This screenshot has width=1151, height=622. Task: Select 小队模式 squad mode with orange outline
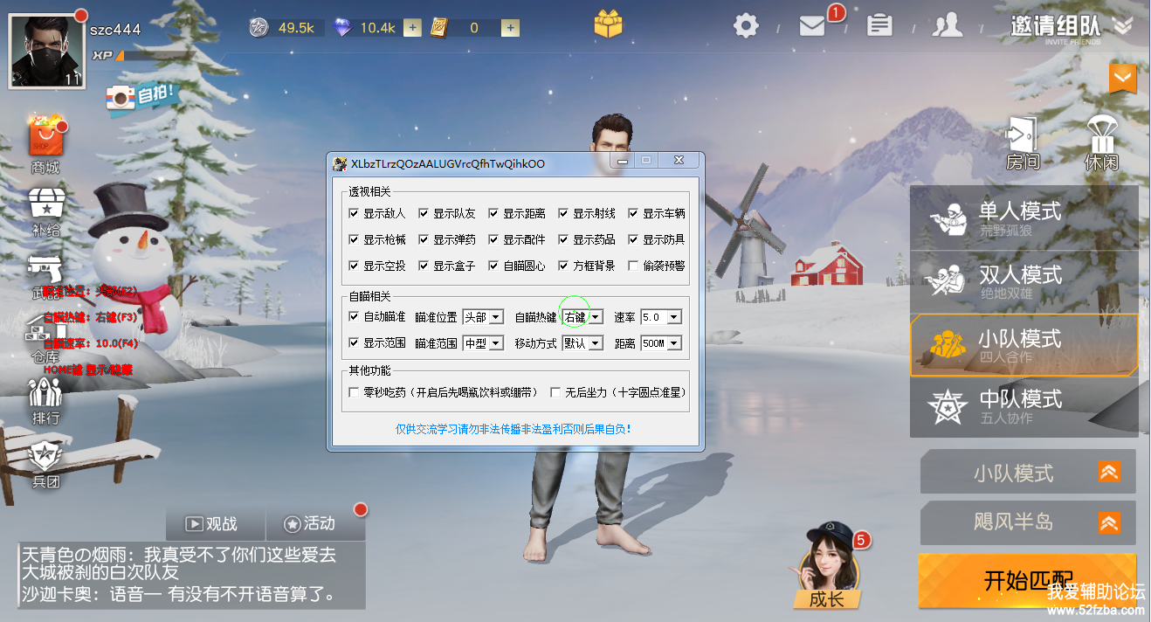pos(1024,345)
